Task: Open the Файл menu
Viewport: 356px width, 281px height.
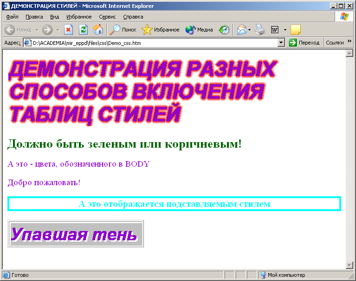Action: click(12, 17)
